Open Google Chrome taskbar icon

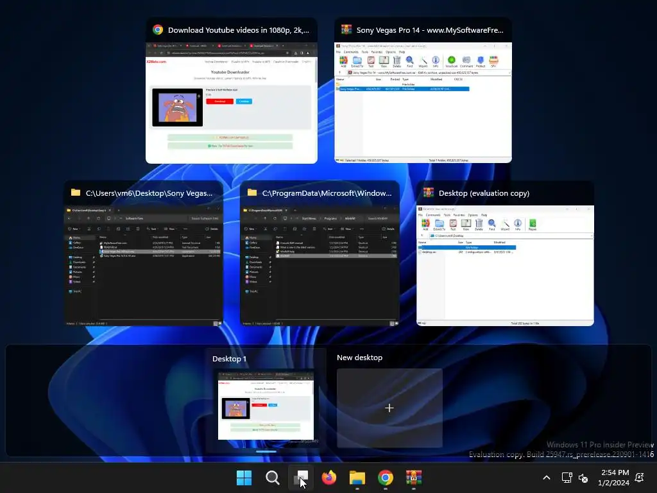click(x=386, y=478)
